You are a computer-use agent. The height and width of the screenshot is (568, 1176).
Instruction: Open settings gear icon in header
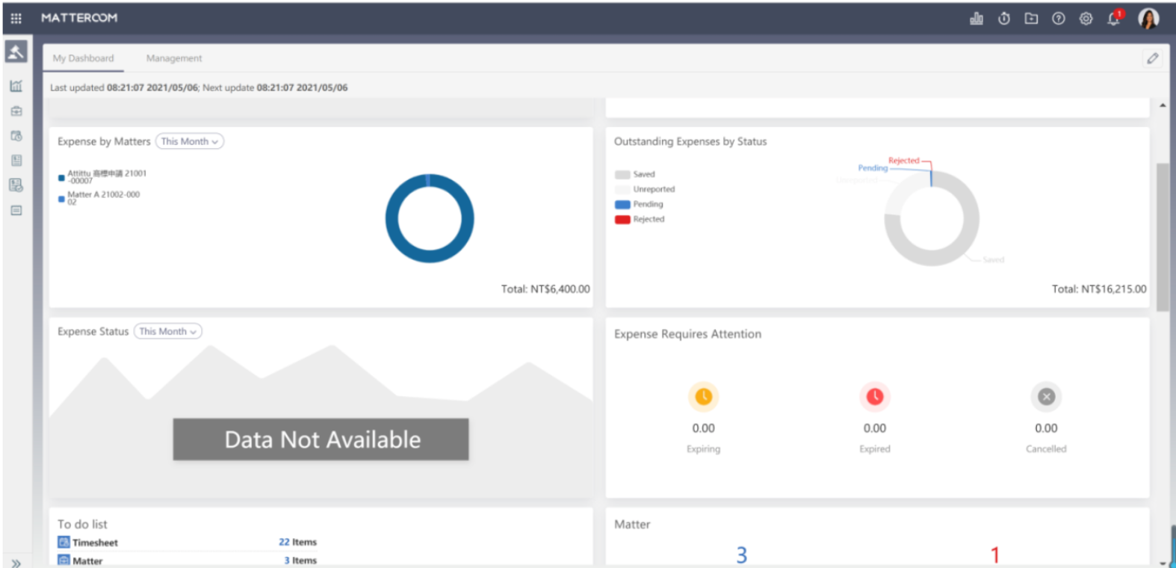[1086, 19]
